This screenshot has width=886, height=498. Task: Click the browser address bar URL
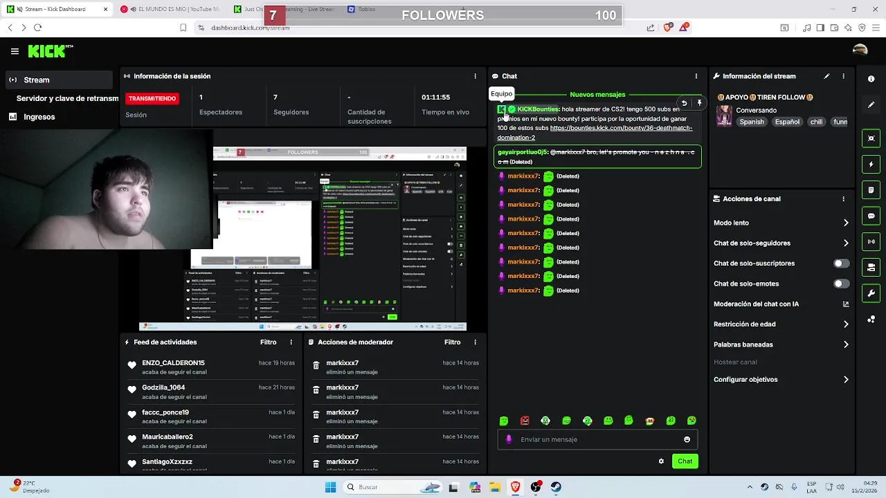click(250, 28)
